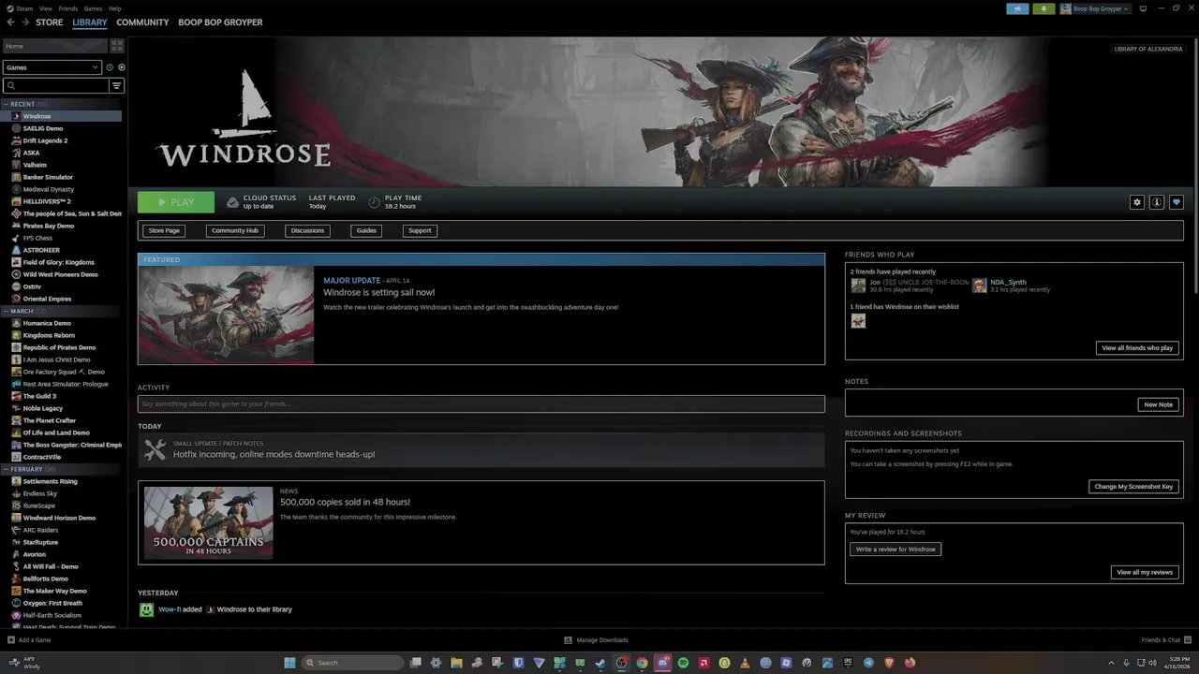This screenshot has height=674, width=1199.
Task: Enter Big Picture mode monitor icon
Action: click(1143, 8)
